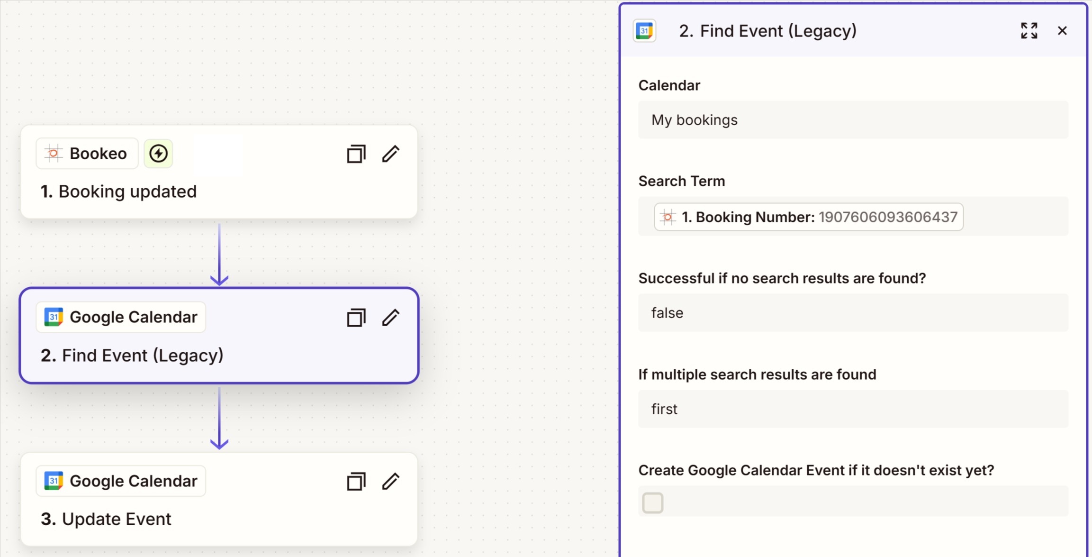
Task: Click the 'Search Term' field label
Action: tap(682, 181)
